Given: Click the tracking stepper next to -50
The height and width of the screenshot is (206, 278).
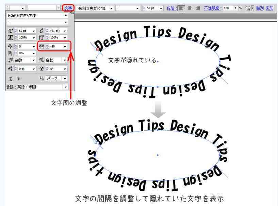Looking at the screenshot, I should [x=47, y=47].
